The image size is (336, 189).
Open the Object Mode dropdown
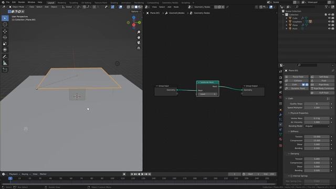point(18,7)
